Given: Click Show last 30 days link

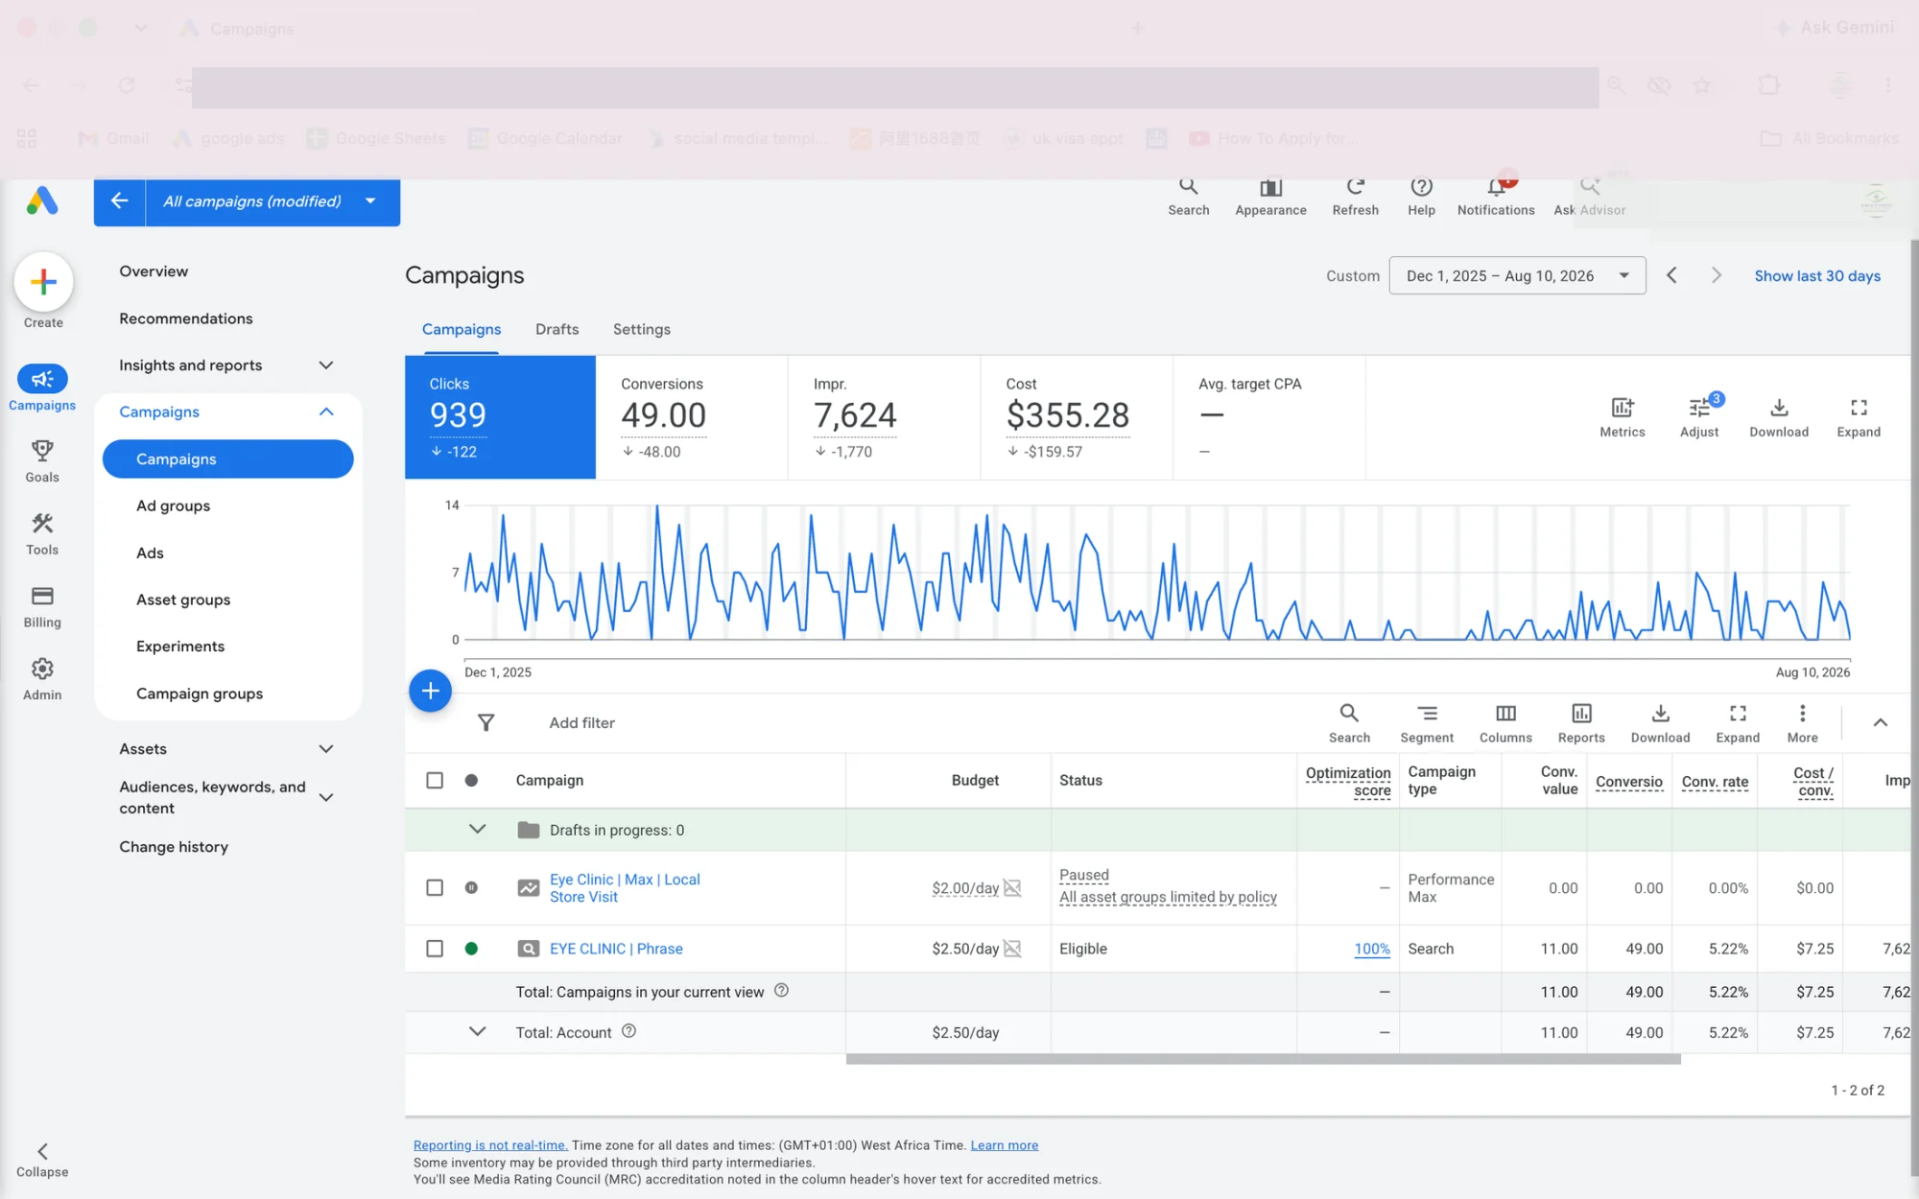Looking at the screenshot, I should [x=1817, y=276].
